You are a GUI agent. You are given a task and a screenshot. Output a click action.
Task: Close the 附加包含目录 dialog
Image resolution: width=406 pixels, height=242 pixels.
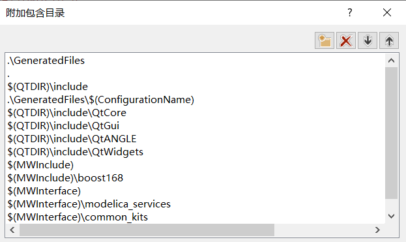coord(387,12)
